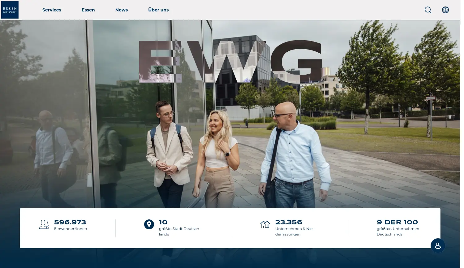This screenshot has height=268, width=464.
Task: Click the inhabitants icon beside 596.973
Action: (x=44, y=224)
